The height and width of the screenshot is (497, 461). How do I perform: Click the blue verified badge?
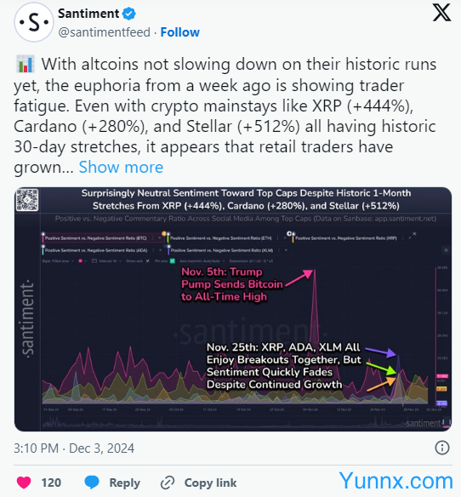129,14
